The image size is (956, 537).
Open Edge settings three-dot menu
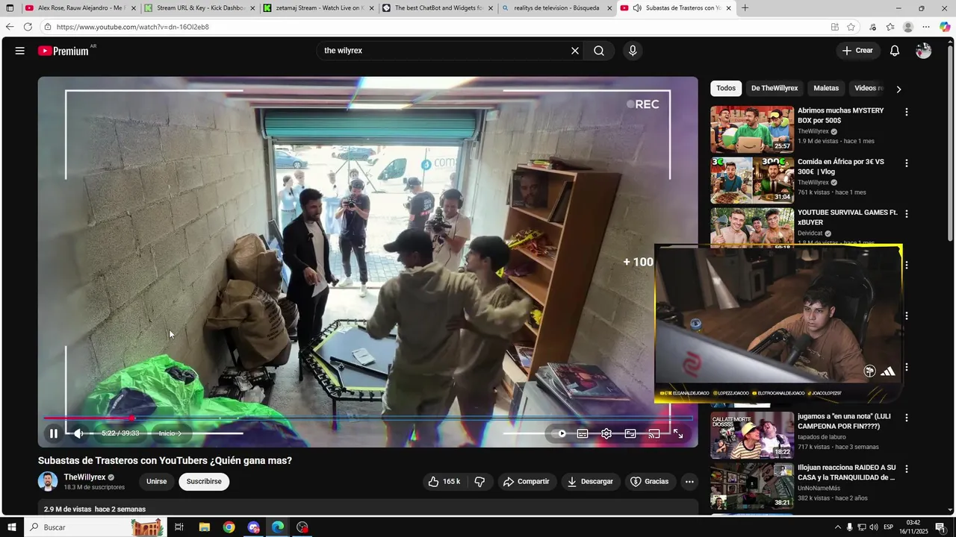(926, 27)
